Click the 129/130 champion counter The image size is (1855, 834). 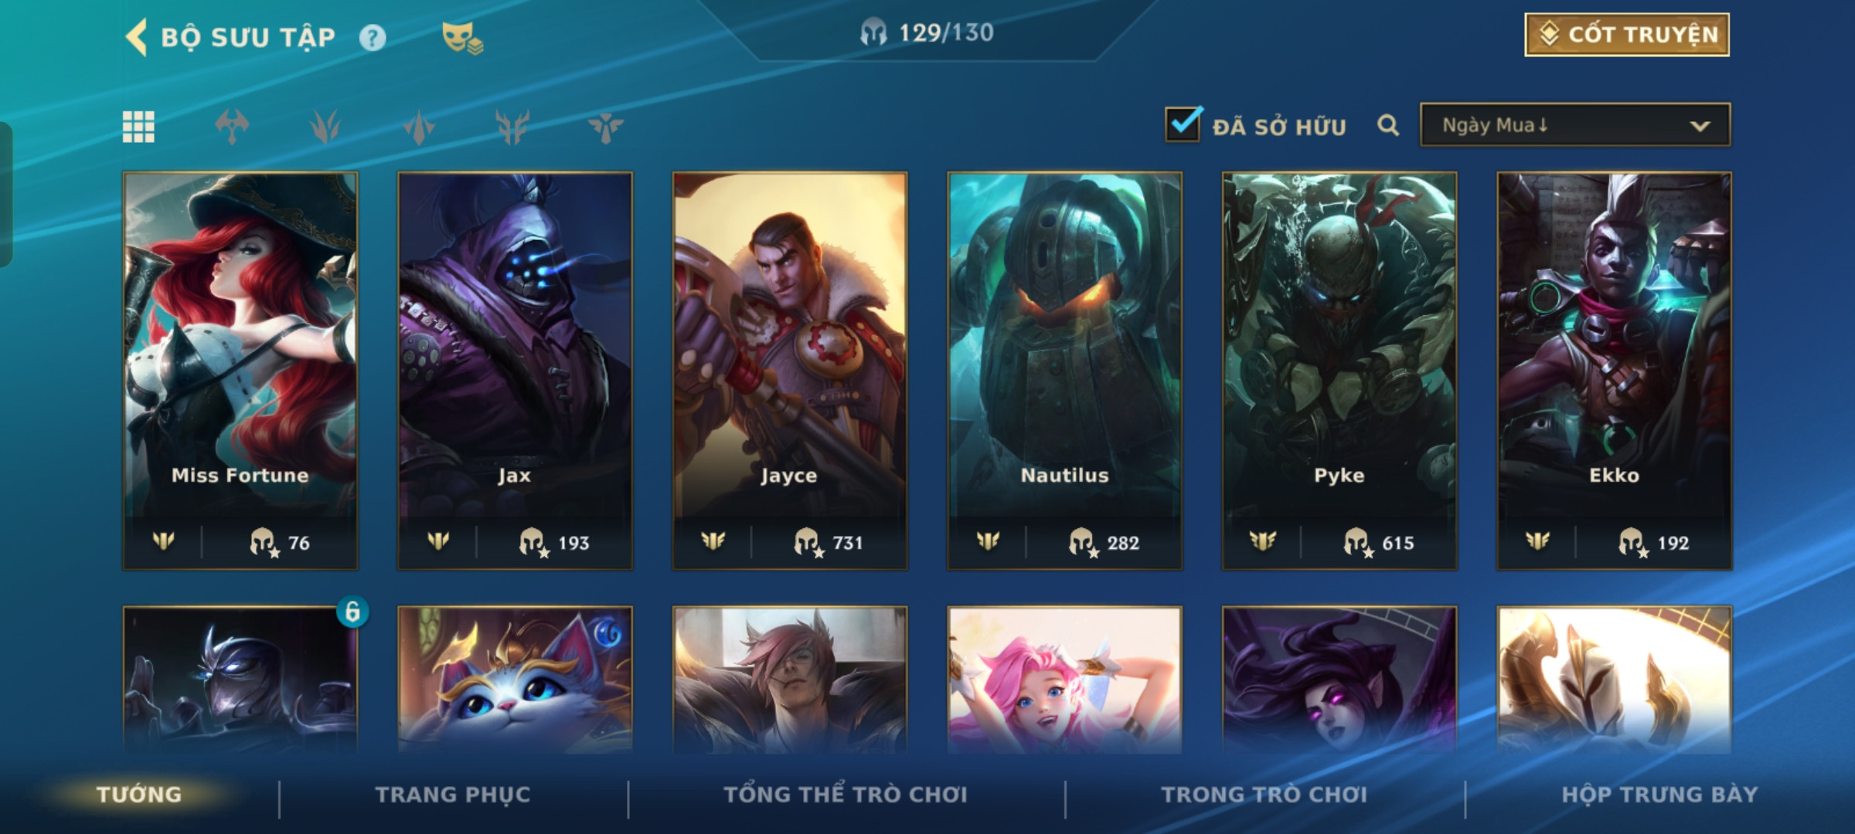pyautogui.click(x=927, y=32)
